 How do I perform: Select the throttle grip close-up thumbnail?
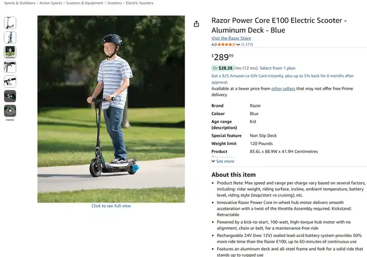pyautogui.click(x=10, y=82)
